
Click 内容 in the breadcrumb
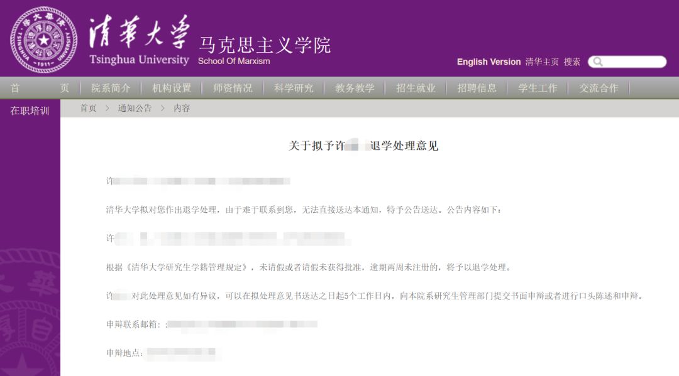[x=182, y=108]
